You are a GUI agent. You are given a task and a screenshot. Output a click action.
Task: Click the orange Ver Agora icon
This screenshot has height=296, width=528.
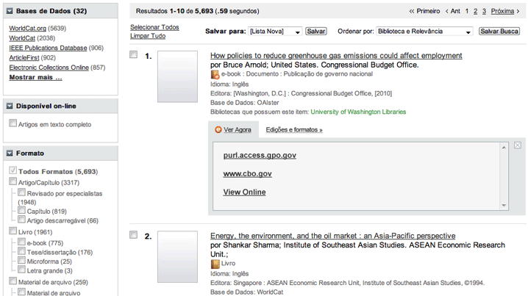click(218, 130)
